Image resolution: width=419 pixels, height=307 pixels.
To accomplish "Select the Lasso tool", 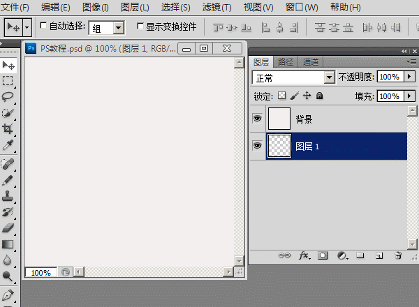I will (8, 97).
